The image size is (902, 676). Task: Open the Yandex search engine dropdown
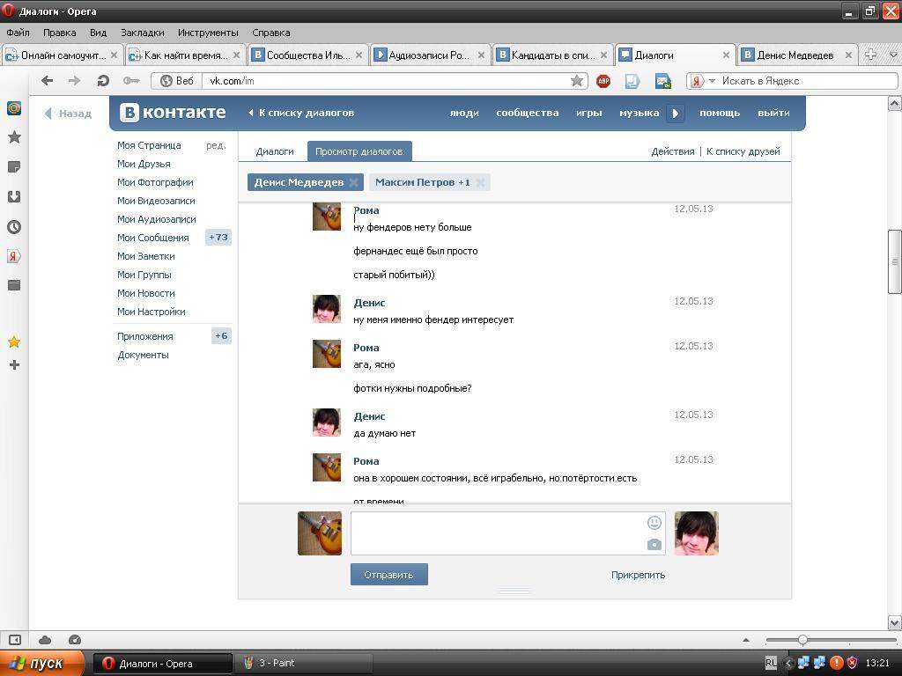(x=712, y=81)
